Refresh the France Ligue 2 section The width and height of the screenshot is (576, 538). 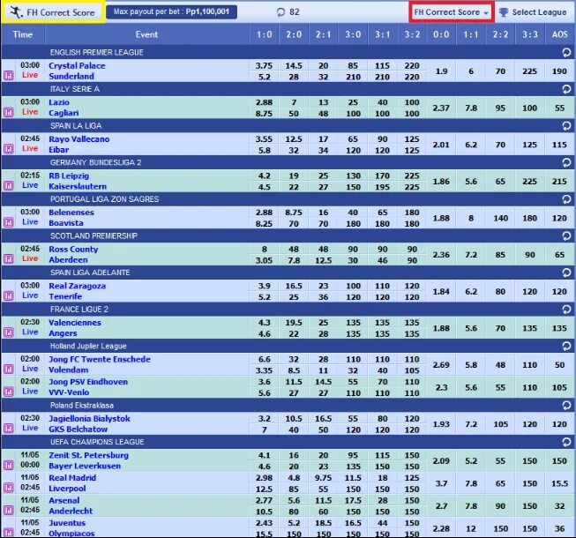(x=566, y=310)
